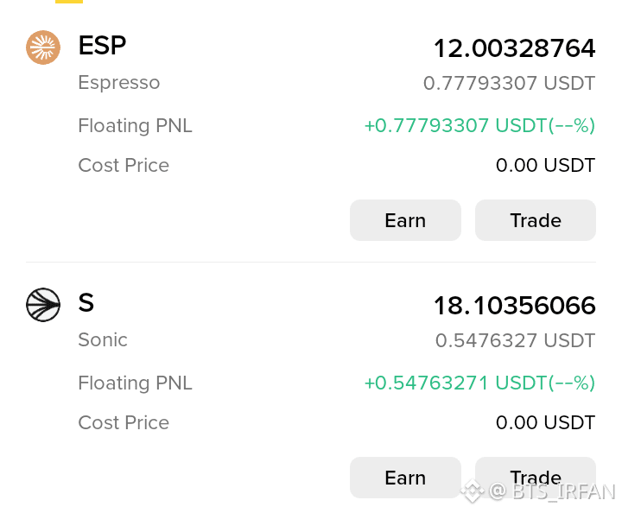
Task: Select the yellow active tab indicator
Action: point(69,2)
